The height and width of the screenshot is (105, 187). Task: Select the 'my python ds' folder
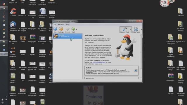click(13, 39)
